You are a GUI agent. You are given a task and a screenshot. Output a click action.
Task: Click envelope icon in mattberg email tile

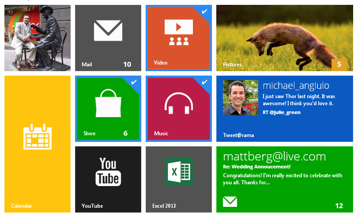point(230,202)
